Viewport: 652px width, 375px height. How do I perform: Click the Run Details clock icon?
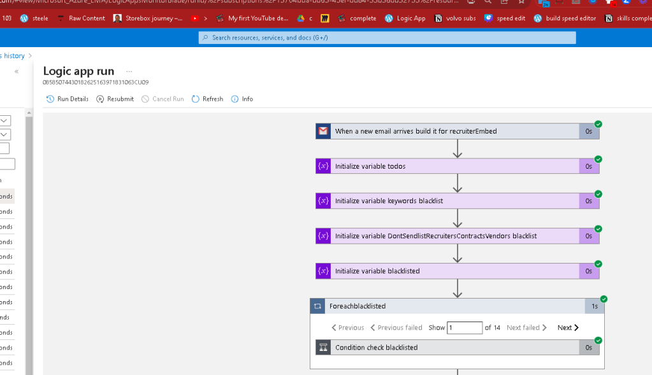pos(50,99)
